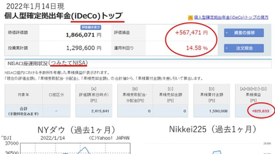The height and width of the screenshot is (154, 275).
Task: Click the ^DJI ticker label
Action: point(6,138)
